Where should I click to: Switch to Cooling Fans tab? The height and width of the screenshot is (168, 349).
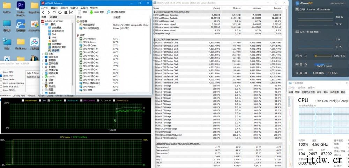pyautogui.click(x=19, y=95)
